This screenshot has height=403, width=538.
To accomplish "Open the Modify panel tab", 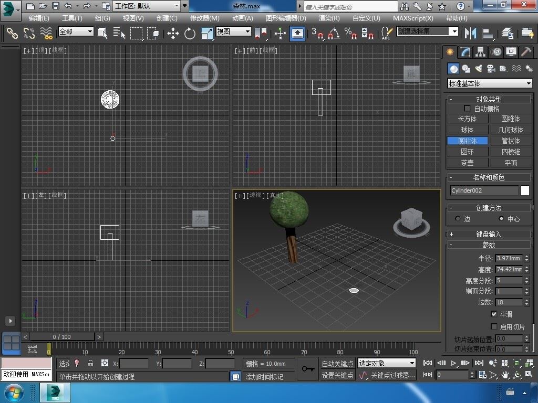I will [x=465, y=52].
